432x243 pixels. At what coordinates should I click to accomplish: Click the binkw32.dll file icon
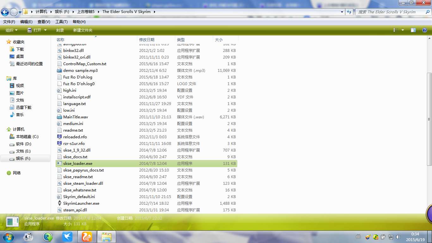[x=59, y=51]
